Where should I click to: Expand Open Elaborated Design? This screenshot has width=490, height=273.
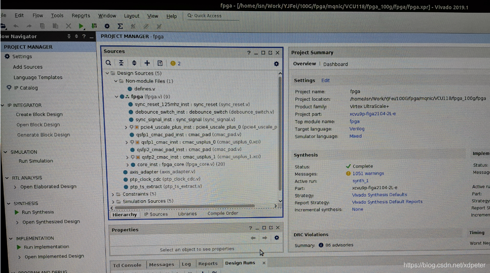point(15,187)
